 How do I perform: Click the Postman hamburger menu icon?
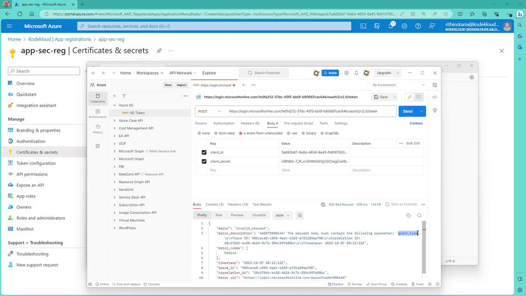tap(93, 73)
